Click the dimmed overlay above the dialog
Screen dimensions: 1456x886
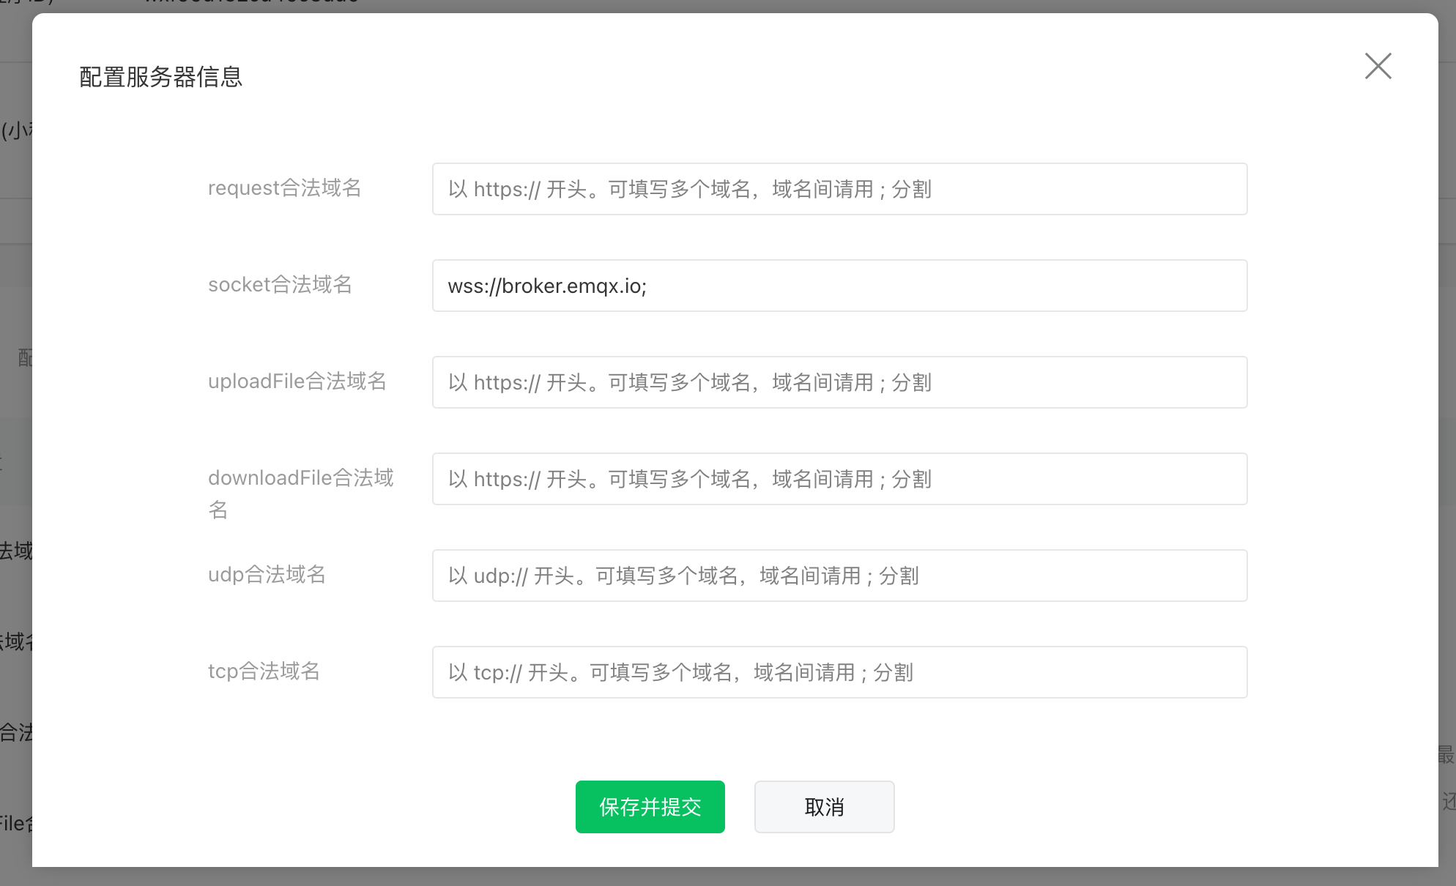point(732,5)
